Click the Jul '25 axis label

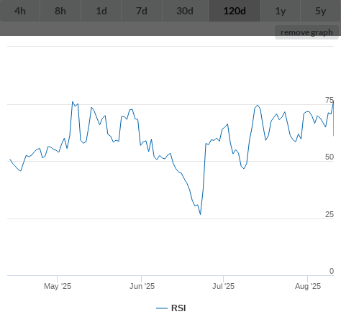pos(223,286)
